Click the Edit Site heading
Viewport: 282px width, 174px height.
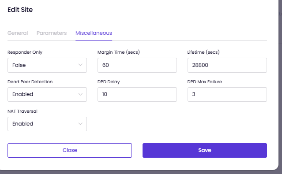20,10
